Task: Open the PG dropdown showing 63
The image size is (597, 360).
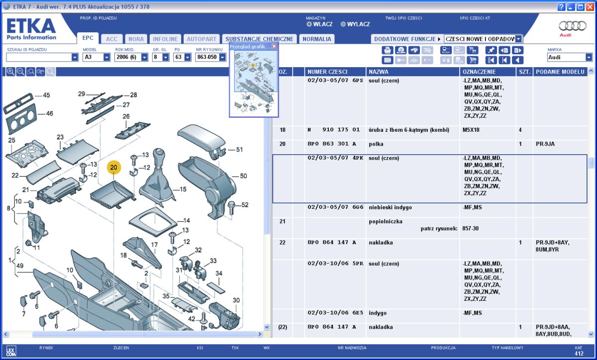Action: click(x=188, y=57)
